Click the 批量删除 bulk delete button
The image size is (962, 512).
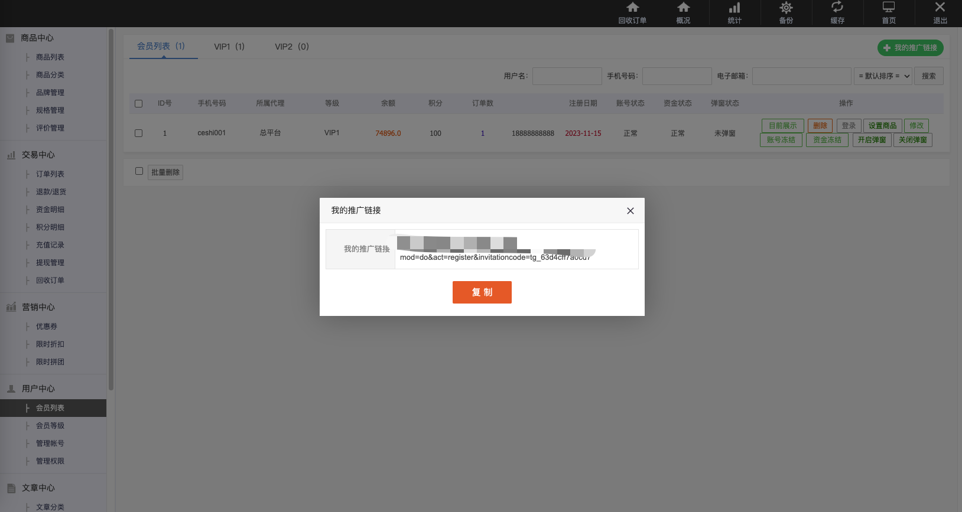(165, 172)
